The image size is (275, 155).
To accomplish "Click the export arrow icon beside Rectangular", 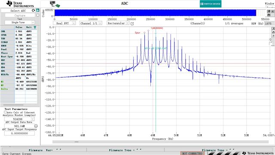I will 132,24.
